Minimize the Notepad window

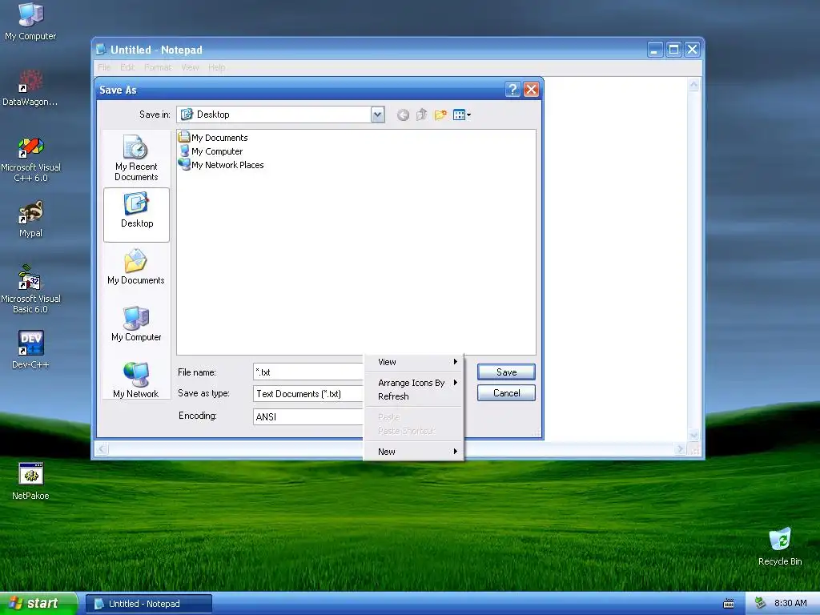coord(655,50)
